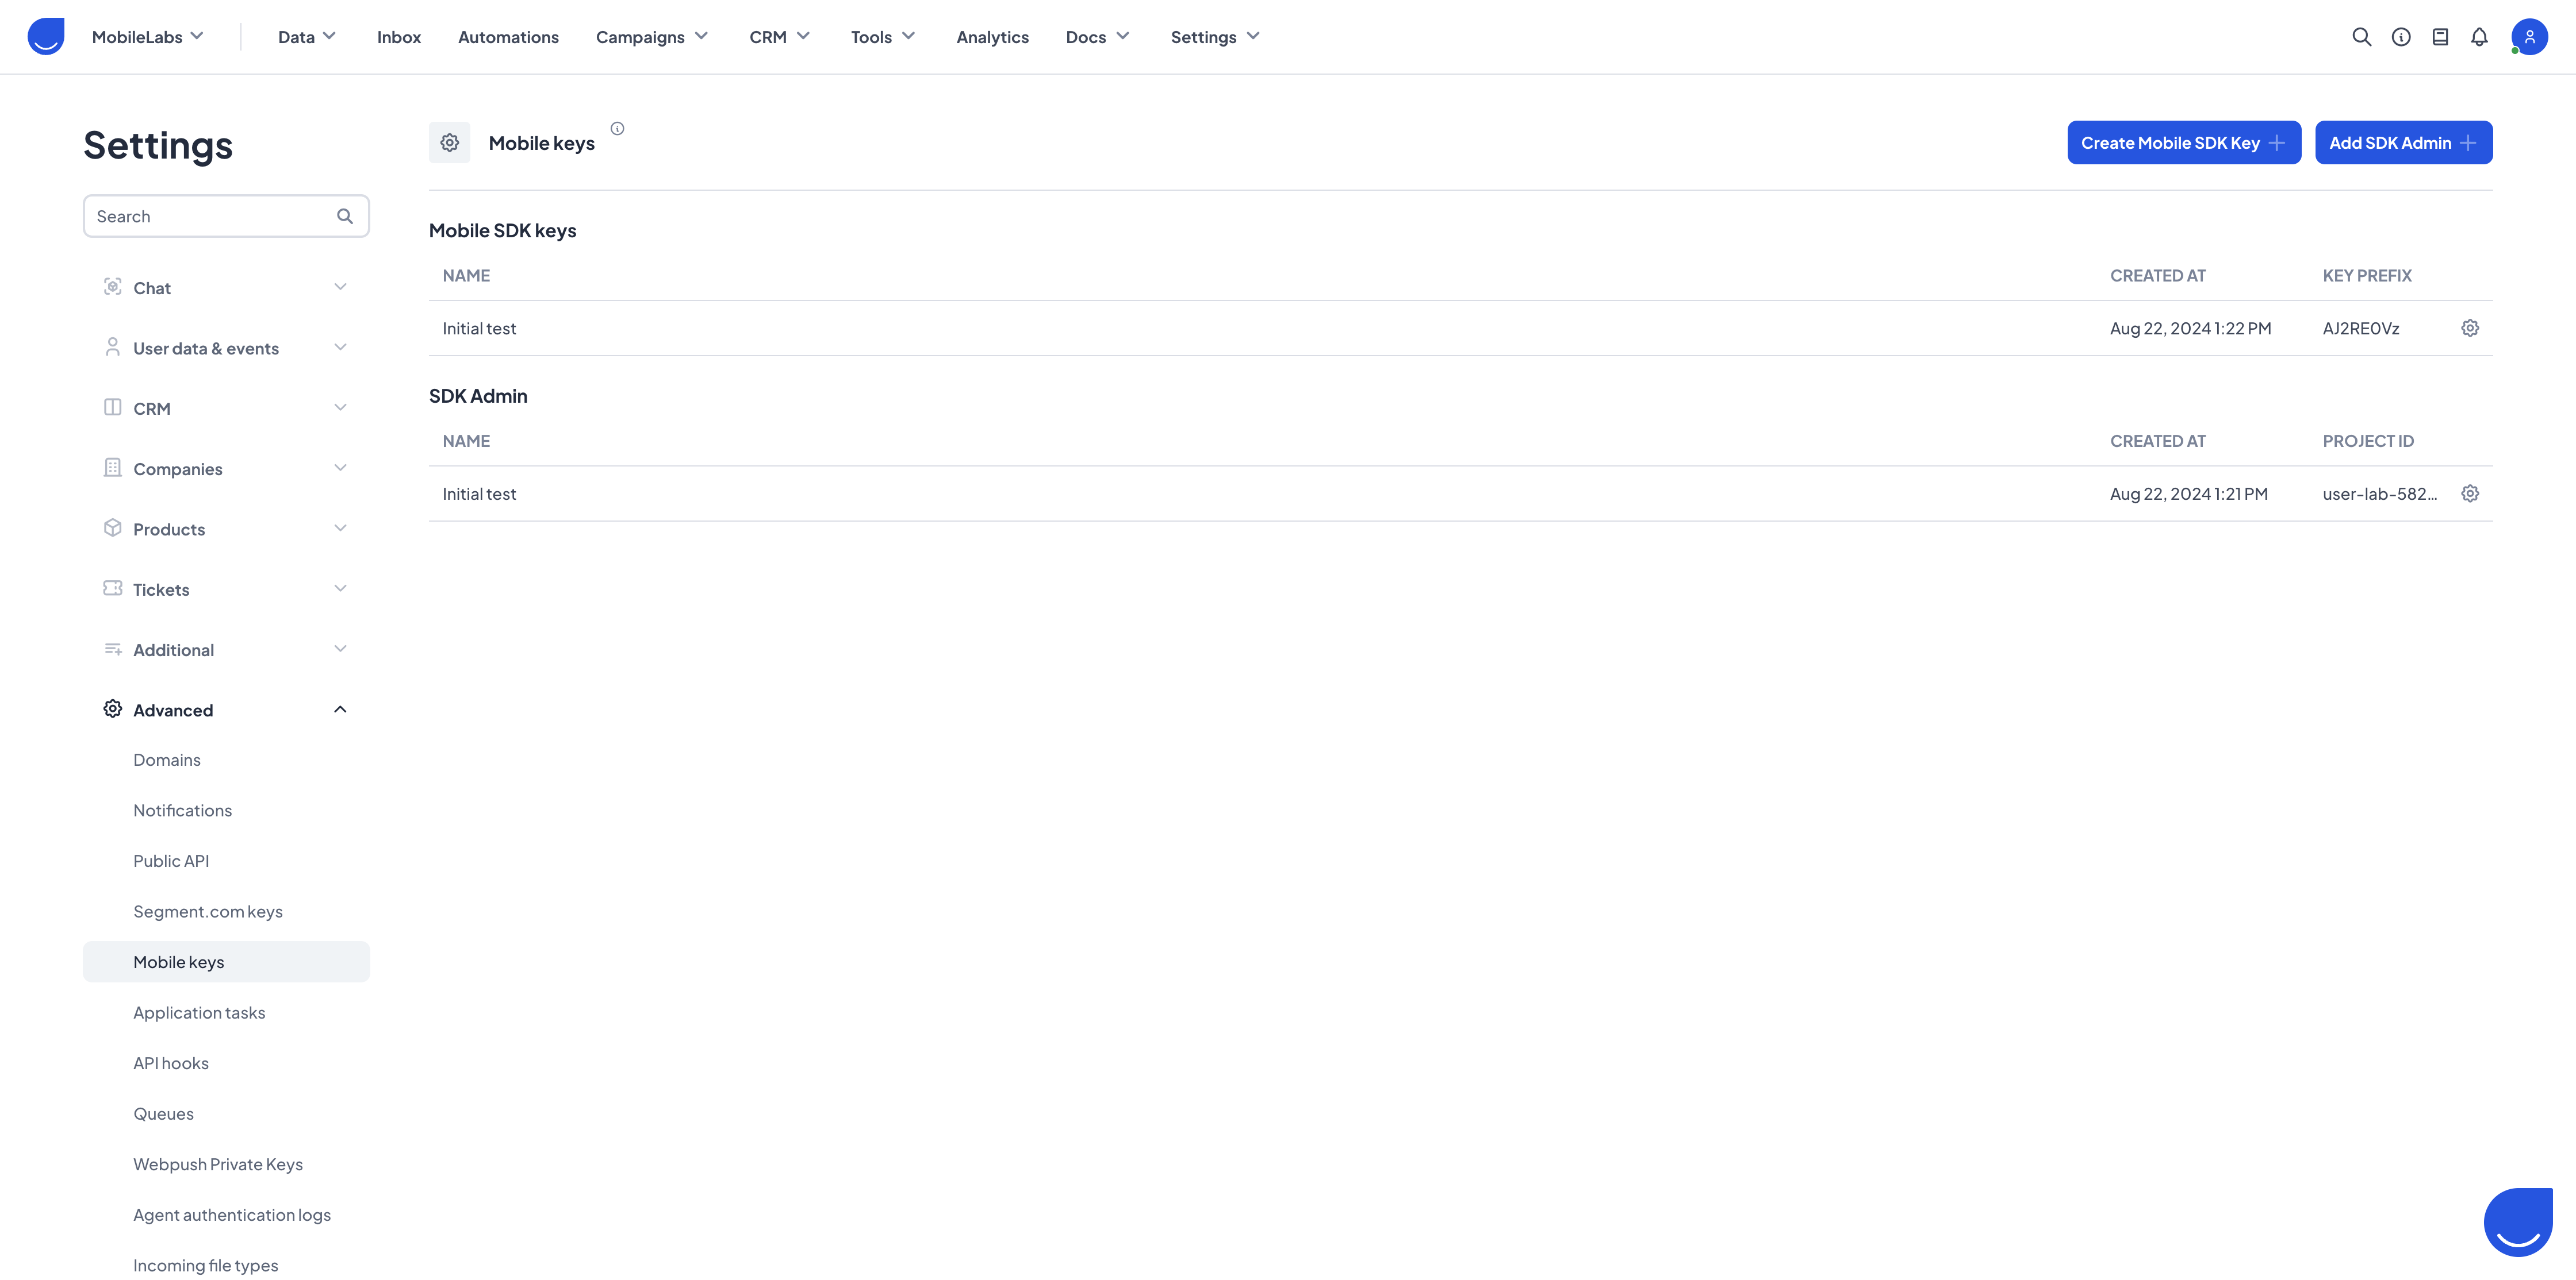Click the info tooltip icon next to Mobile keys
This screenshot has width=2576, height=1280.
(x=617, y=128)
